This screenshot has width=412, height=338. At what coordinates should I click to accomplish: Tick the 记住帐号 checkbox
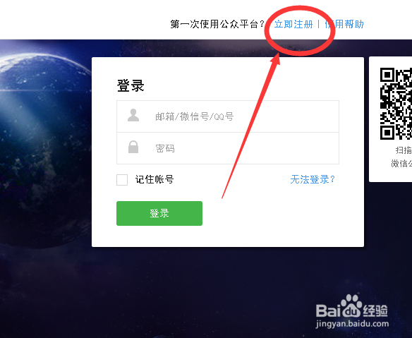click(x=122, y=180)
